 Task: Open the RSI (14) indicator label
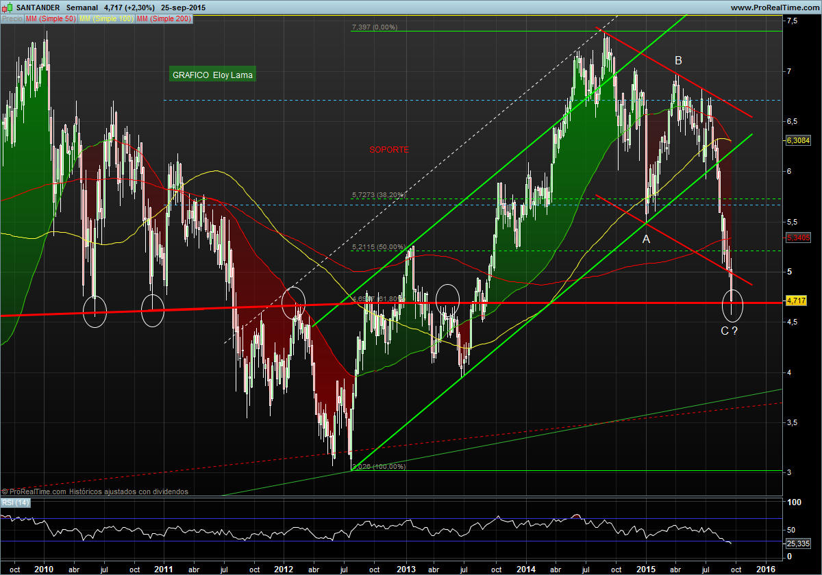16,503
